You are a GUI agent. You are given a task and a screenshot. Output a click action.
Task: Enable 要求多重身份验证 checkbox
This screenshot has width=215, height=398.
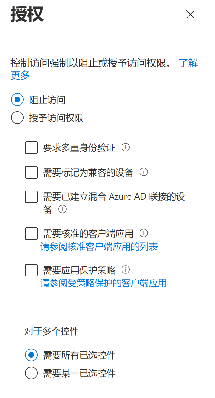31,148
